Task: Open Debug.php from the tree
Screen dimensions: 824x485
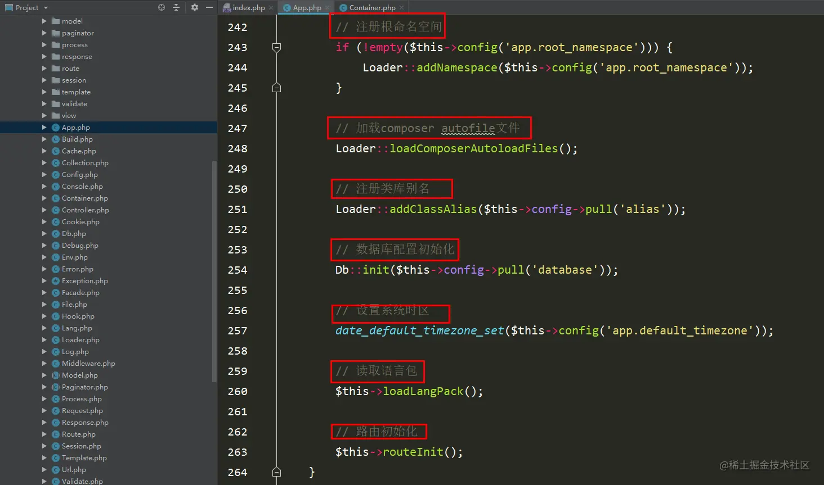Action: [x=80, y=246]
